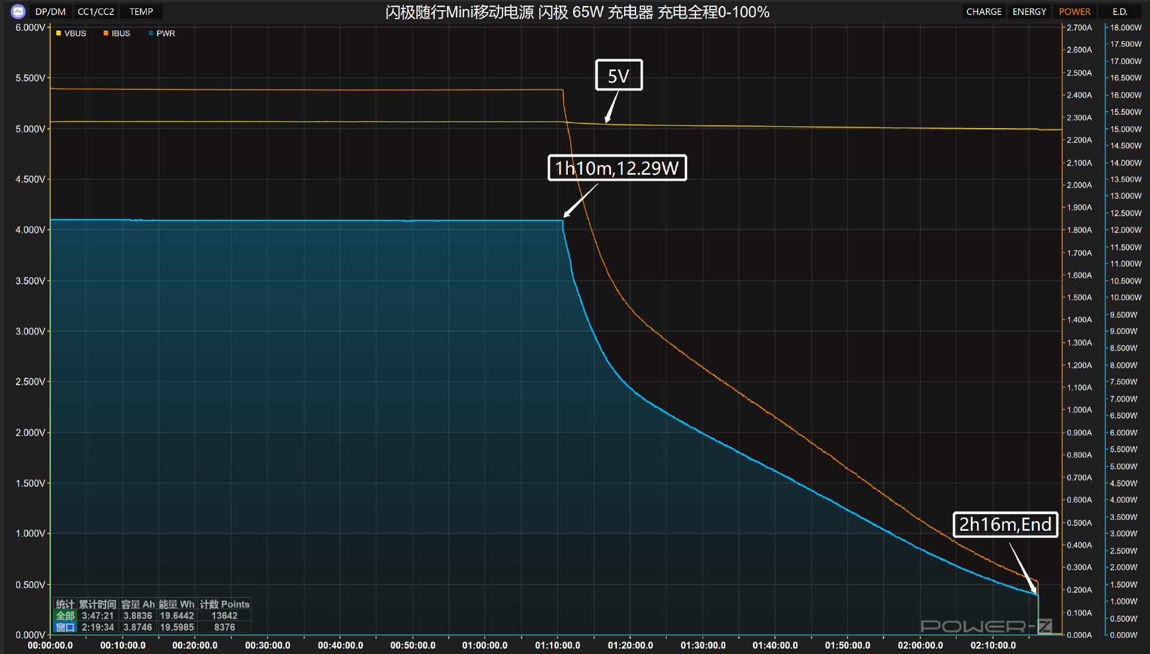Click the yellow VBUS color swatch
This screenshot has height=654, width=1150.
coord(59,34)
